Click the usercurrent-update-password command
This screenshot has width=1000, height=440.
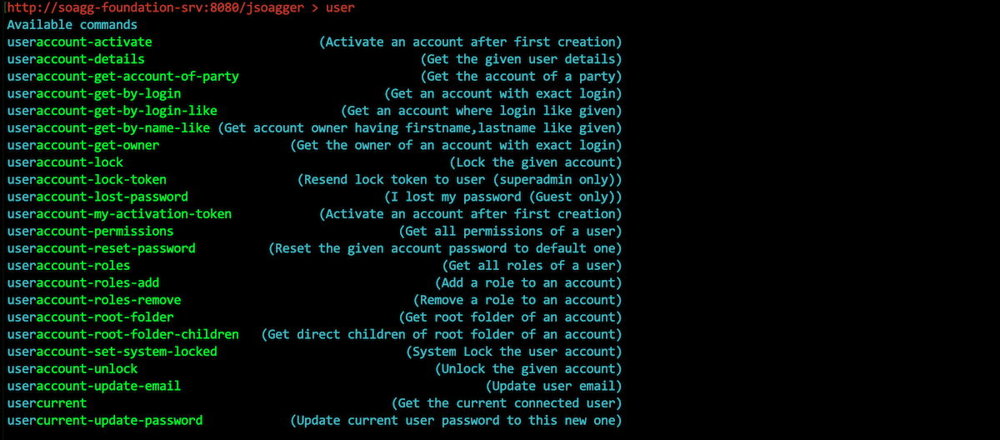104,420
